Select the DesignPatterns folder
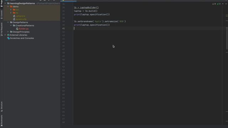Screen dimensions: 228x128 [20, 22]
